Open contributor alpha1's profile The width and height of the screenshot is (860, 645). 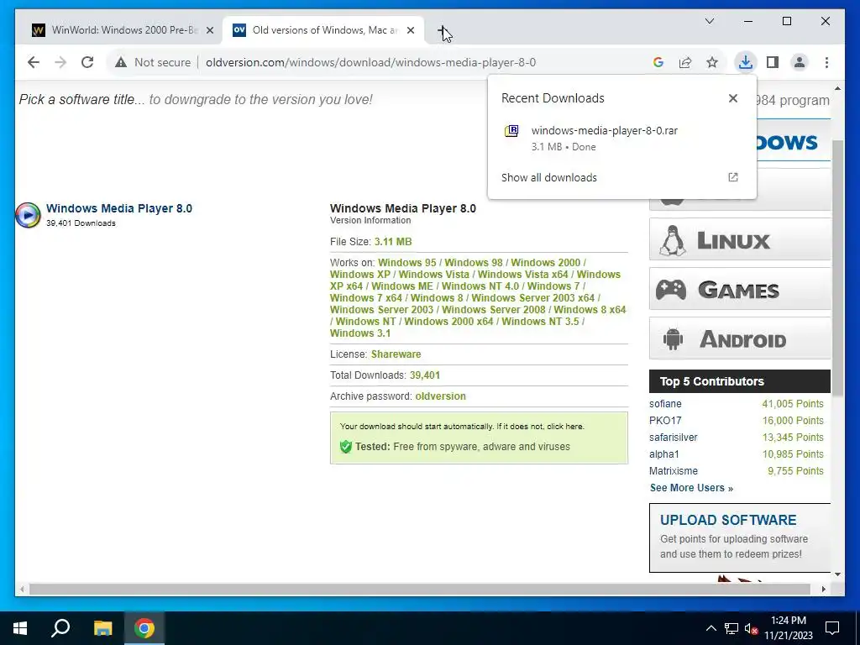[x=664, y=454]
